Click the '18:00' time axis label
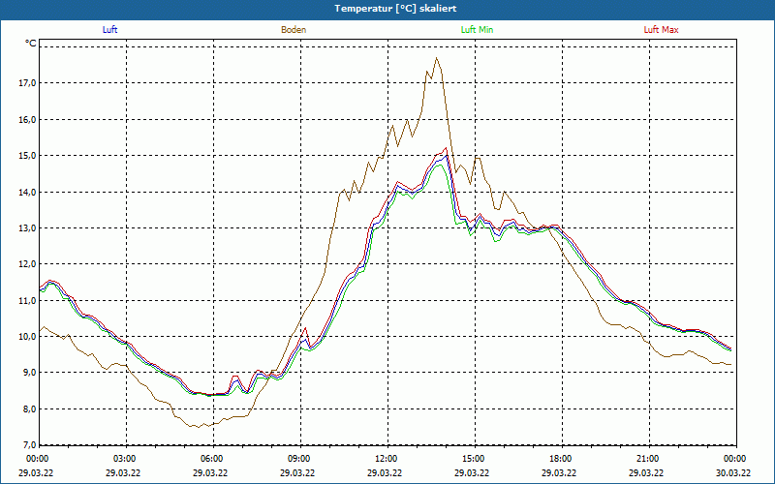 coord(559,459)
